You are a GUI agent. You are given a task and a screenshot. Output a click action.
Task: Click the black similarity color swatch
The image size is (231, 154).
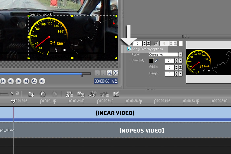point(151,61)
